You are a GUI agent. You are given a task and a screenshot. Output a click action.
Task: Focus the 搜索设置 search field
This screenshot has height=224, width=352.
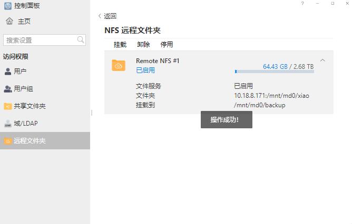pos(40,40)
